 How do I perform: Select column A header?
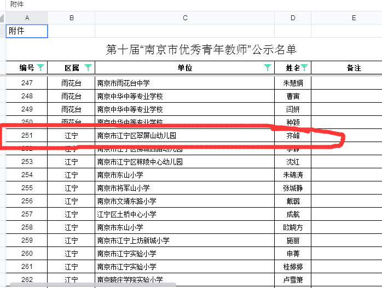[x=27, y=18]
